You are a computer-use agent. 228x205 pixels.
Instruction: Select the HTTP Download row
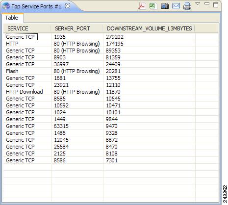click(111, 92)
